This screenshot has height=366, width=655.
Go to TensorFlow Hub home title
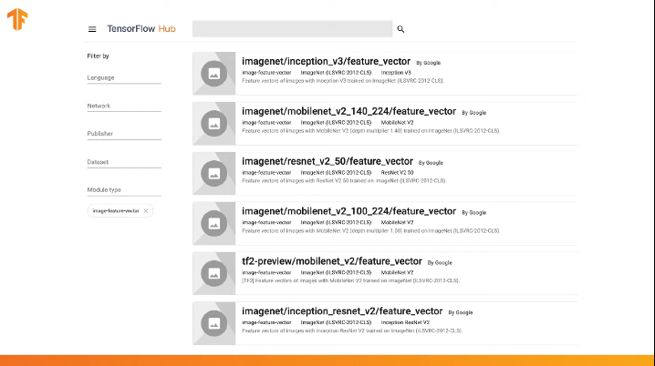click(141, 29)
